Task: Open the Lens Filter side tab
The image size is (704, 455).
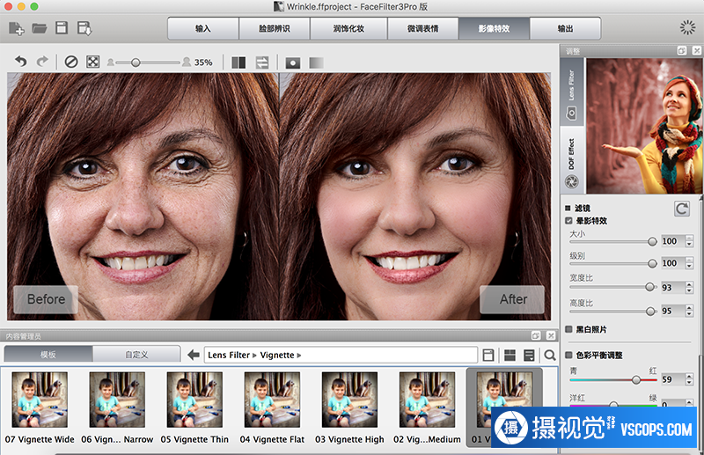Action: [571, 92]
